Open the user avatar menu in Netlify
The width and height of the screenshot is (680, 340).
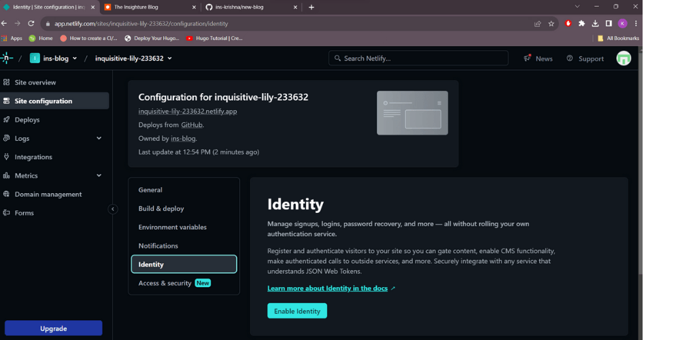pyautogui.click(x=624, y=58)
